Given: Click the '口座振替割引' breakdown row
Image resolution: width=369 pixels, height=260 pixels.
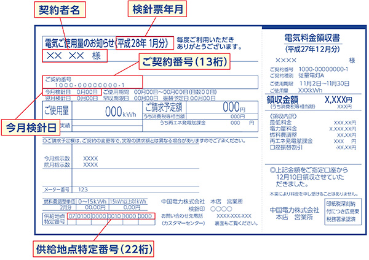Looking at the screenshot, I should [x=313, y=147].
